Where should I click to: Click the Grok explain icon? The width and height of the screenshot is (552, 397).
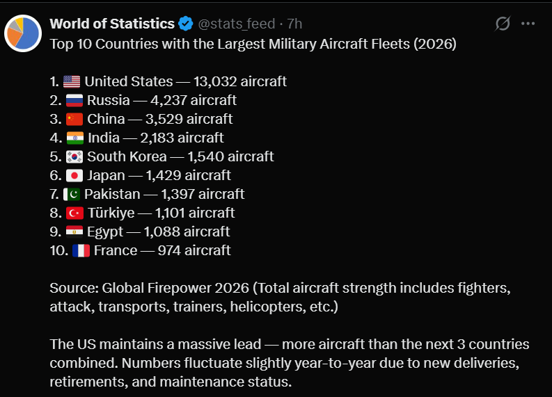(x=503, y=24)
